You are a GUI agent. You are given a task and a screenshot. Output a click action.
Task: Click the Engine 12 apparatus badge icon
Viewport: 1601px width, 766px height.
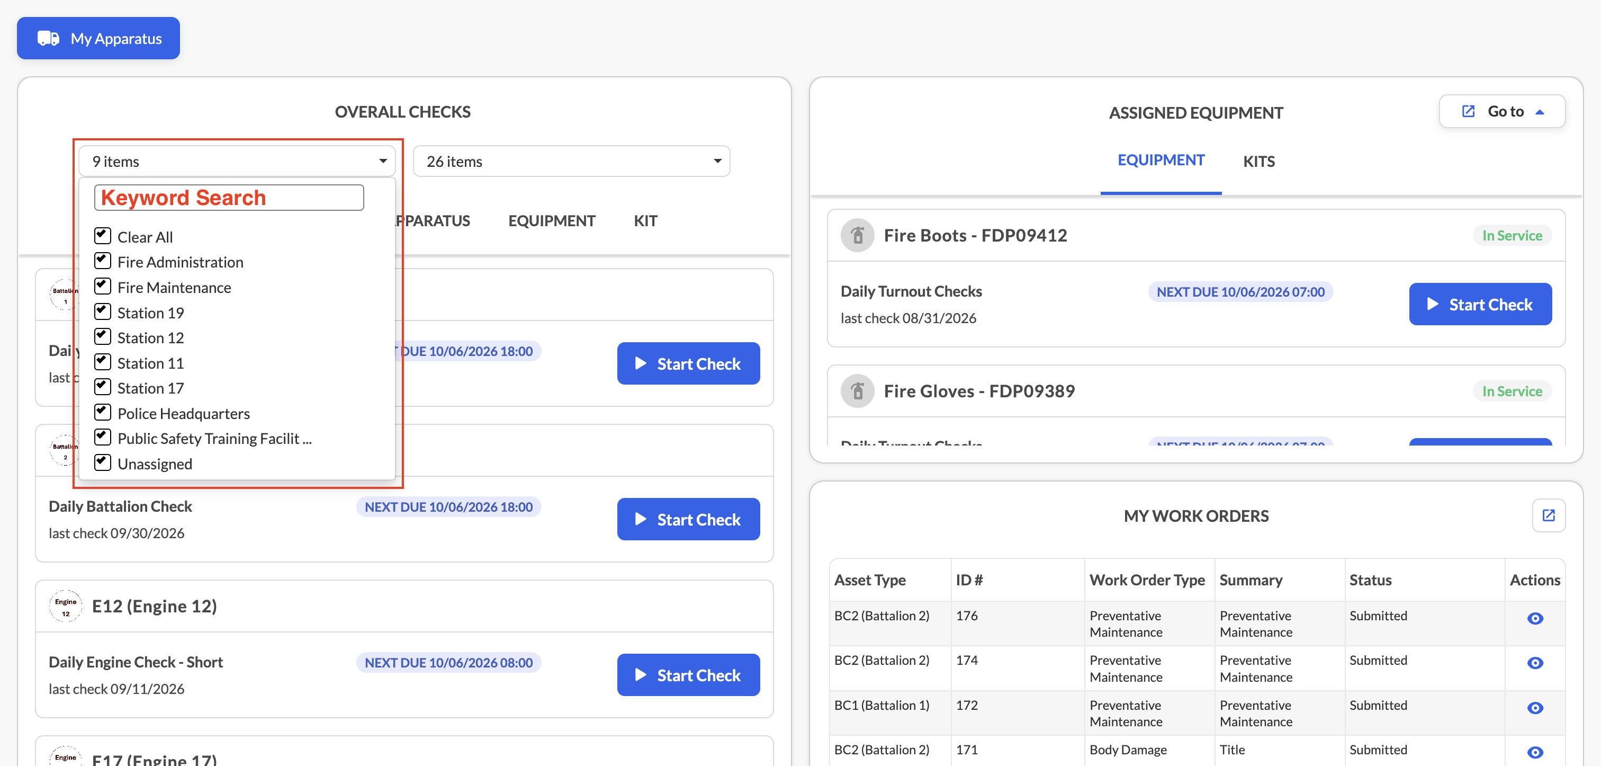tap(65, 606)
